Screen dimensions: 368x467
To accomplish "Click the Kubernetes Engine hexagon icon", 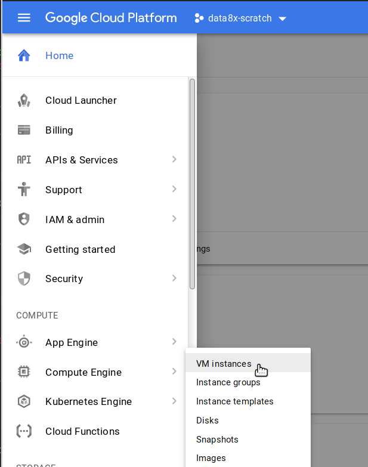I will click(x=24, y=401).
